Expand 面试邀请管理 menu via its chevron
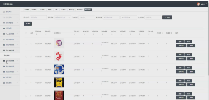This screenshot has width=209, height=100. (17, 66)
